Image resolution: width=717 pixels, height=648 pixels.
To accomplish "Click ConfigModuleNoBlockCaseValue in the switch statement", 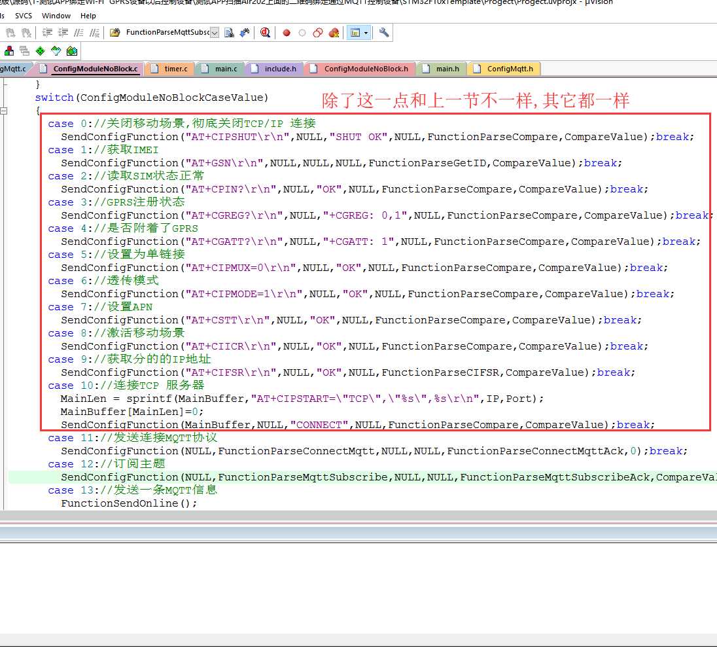I will click(171, 98).
